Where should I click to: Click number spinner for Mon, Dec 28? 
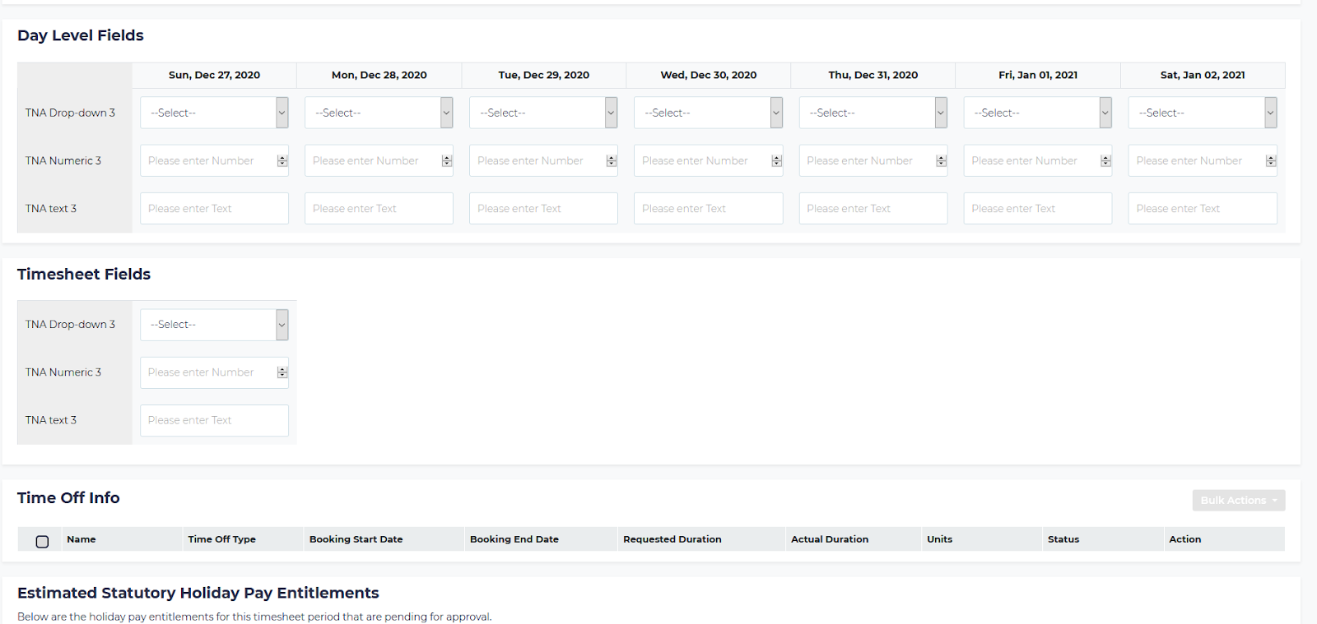pos(447,161)
